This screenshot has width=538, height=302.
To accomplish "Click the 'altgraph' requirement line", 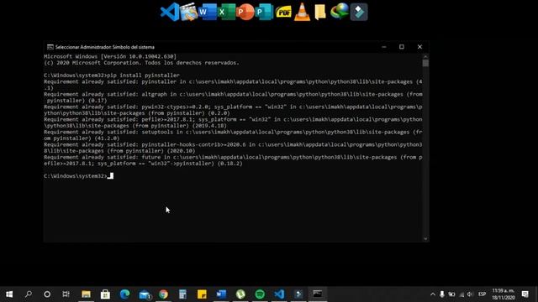I will coord(233,97).
